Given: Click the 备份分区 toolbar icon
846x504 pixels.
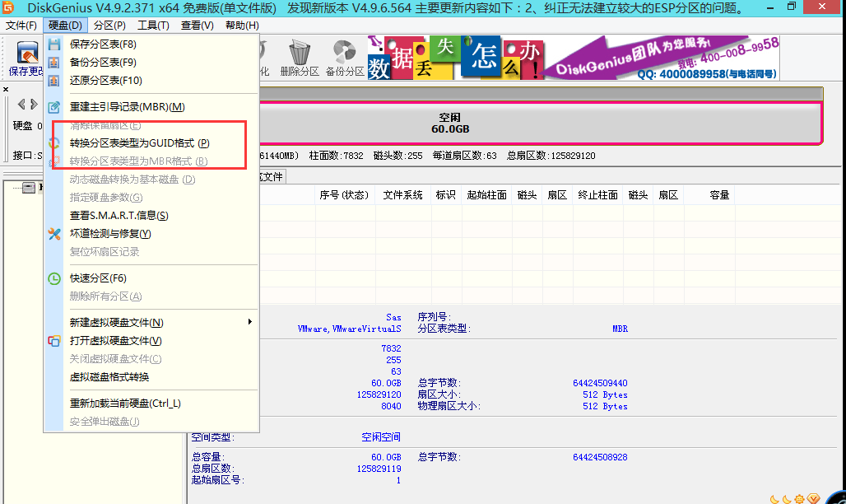Looking at the screenshot, I should click(x=345, y=58).
